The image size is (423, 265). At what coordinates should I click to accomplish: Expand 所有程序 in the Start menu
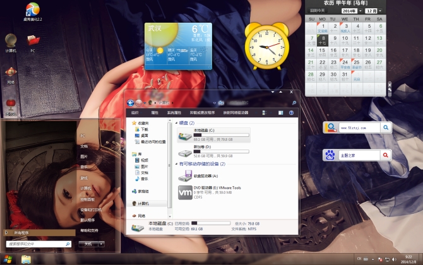(x=40, y=233)
